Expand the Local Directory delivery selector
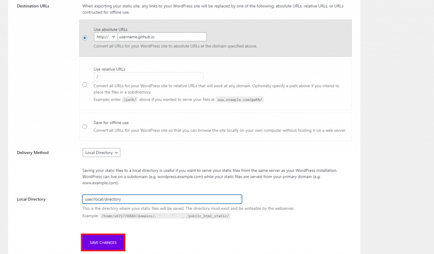This screenshot has height=254, width=434. point(101,152)
